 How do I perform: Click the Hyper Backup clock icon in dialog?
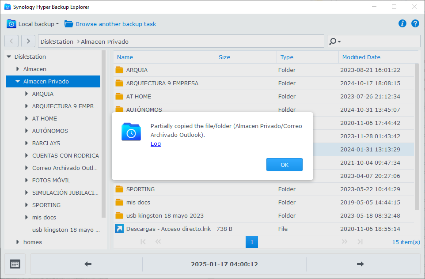coord(131,132)
